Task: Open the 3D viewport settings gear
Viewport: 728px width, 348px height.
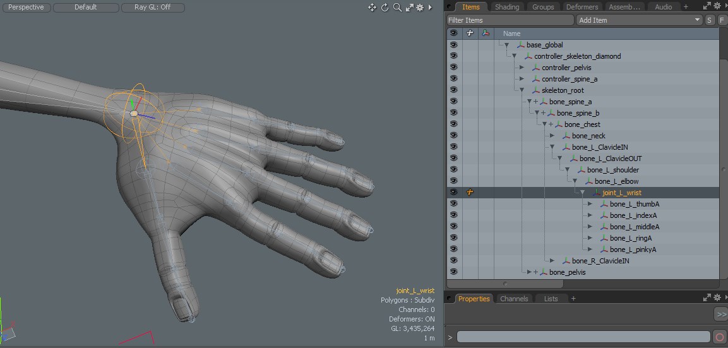Action: coord(420,8)
